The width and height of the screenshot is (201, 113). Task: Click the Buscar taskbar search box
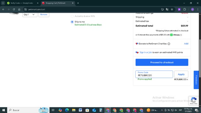[x=28, y=110]
